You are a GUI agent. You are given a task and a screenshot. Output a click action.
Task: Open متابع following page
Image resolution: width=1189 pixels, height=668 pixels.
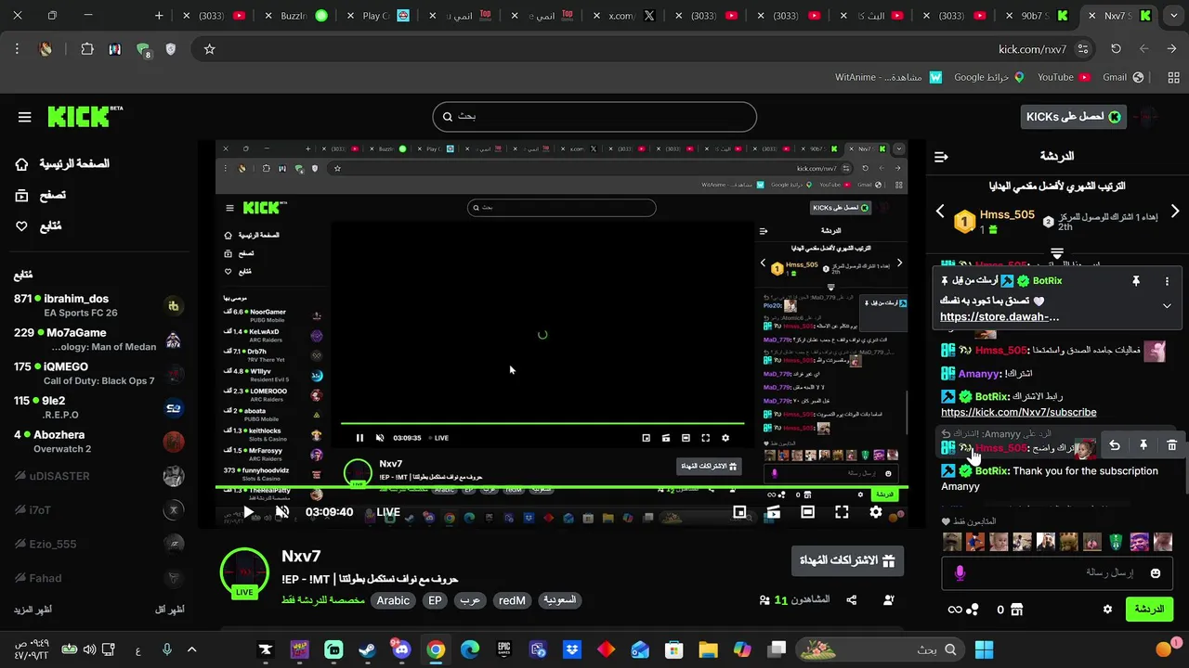pos(38,225)
